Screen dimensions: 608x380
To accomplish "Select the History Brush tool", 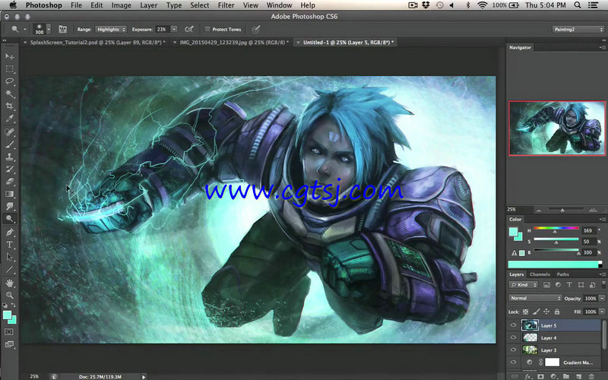I will click(9, 169).
